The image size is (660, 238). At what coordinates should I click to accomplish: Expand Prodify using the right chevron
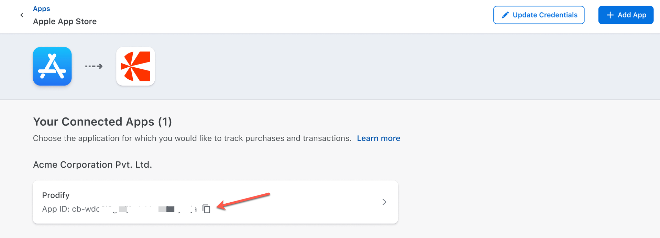point(384,202)
